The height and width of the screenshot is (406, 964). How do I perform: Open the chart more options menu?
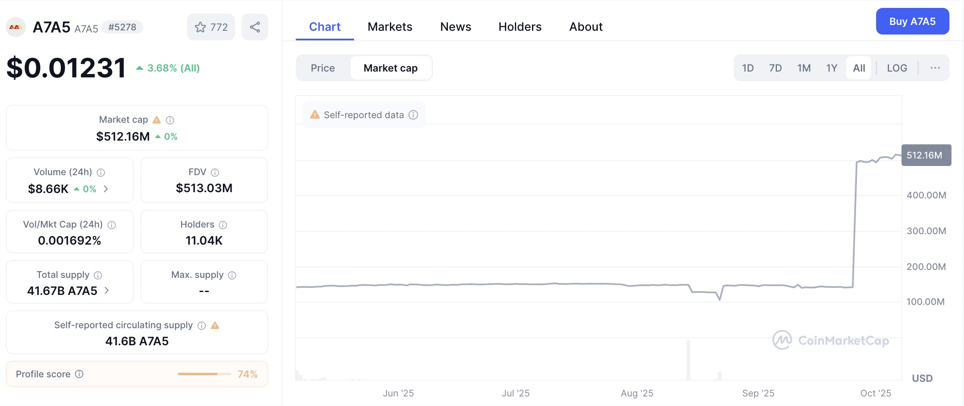pyautogui.click(x=935, y=68)
